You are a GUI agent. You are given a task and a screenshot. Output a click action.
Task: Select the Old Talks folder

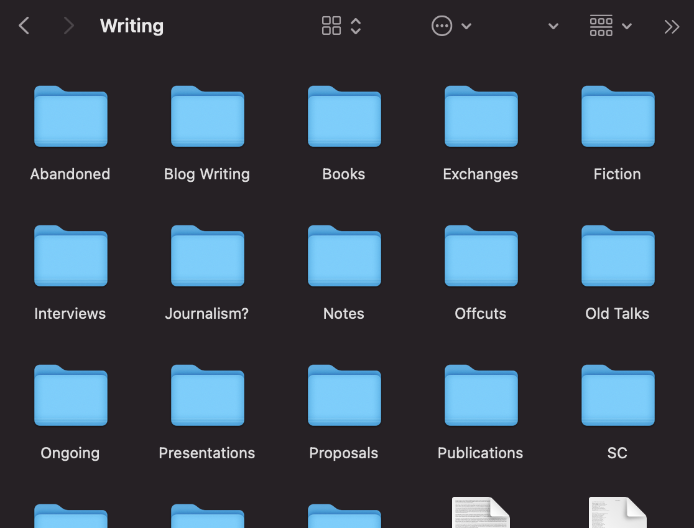[x=618, y=257]
